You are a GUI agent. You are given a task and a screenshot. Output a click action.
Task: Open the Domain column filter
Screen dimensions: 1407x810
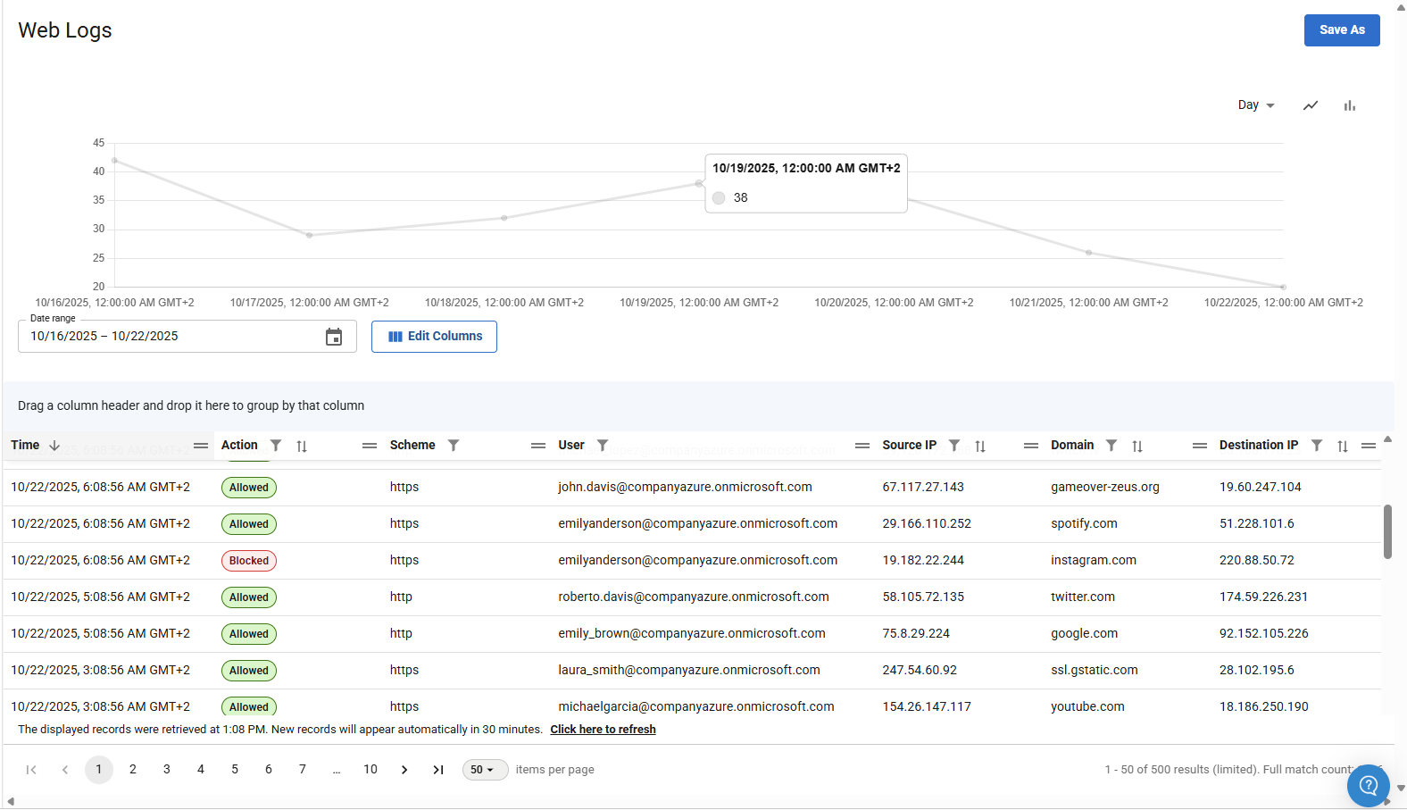point(1111,446)
